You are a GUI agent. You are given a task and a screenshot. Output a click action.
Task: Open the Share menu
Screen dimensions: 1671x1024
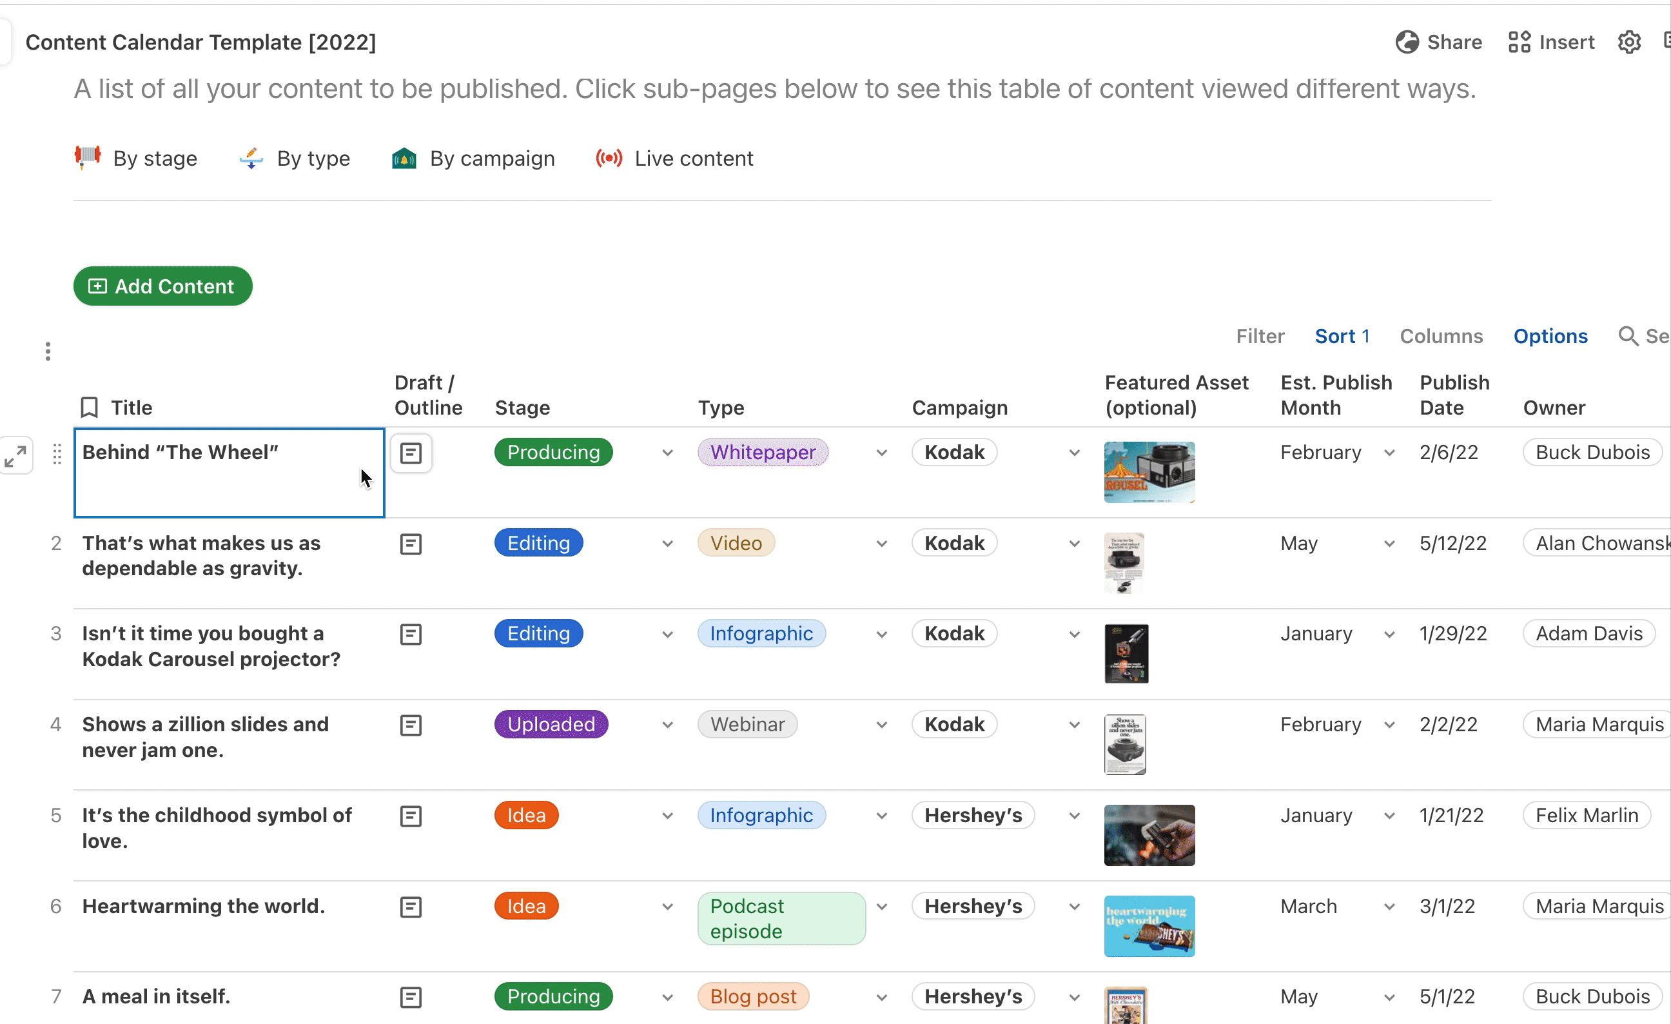tap(1438, 42)
